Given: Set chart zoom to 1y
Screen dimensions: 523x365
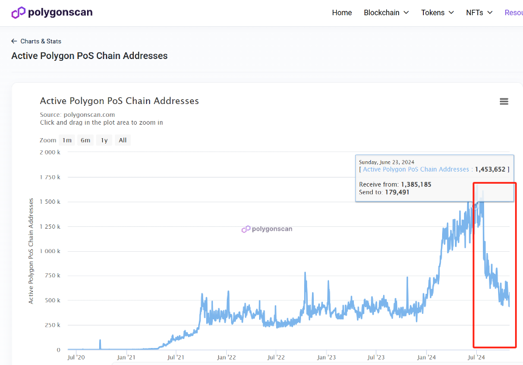Looking at the screenshot, I should pyautogui.click(x=104, y=140).
